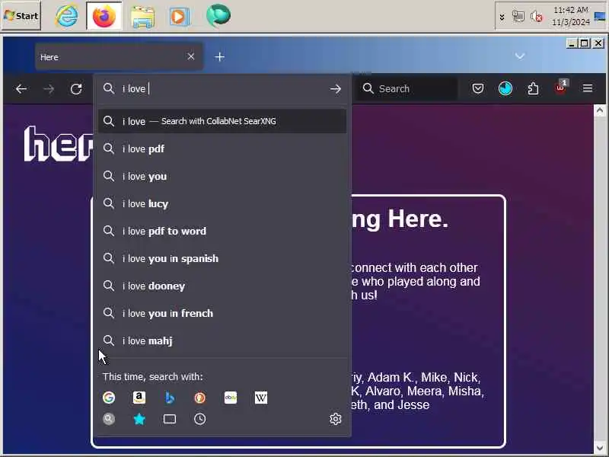
Task: Open the blue circular profile icon in the toolbar
Action: coord(505,88)
